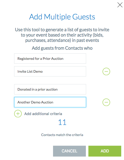Expand the Donated in a prior auction dropdown

tap(50, 89)
